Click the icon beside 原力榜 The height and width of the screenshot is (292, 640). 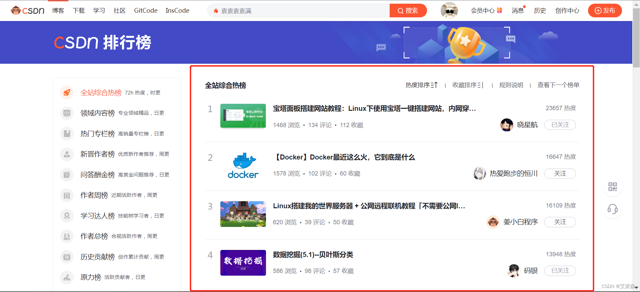[67, 277]
